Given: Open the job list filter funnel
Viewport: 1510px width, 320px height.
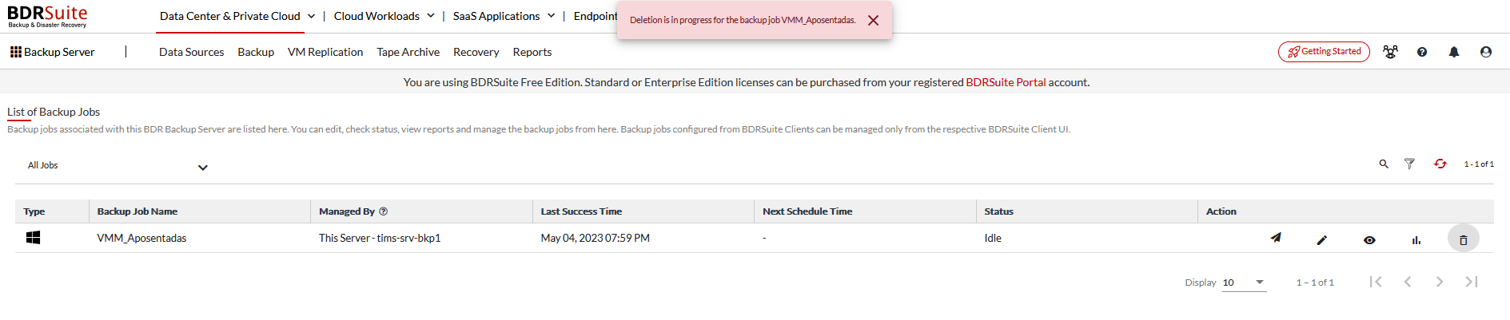Looking at the screenshot, I should coord(1409,164).
